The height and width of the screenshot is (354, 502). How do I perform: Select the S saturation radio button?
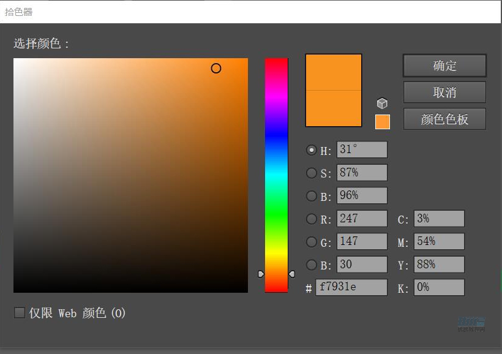pyautogui.click(x=311, y=173)
